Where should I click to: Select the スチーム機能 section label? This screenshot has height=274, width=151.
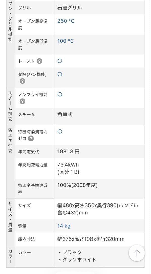point(10,105)
